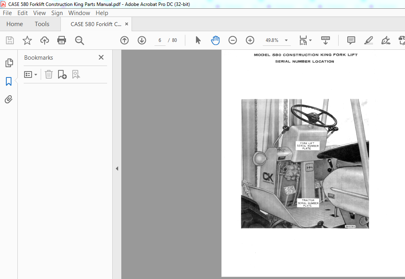405x279 pixels.
Task: Open the View menu
Action: [x=39, y=13]
